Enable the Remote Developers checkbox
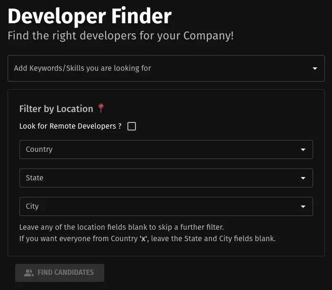 pyautogui.click(x=132, y=126)
